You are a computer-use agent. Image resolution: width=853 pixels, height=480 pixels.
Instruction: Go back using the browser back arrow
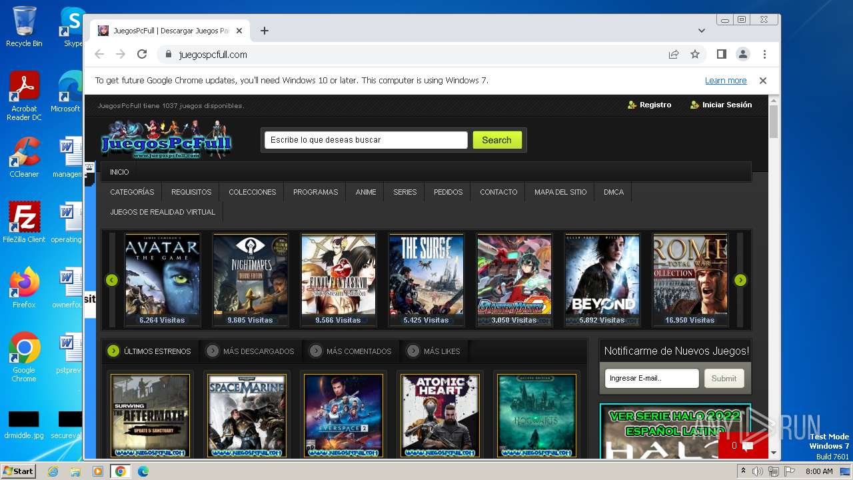click(99, 55)
